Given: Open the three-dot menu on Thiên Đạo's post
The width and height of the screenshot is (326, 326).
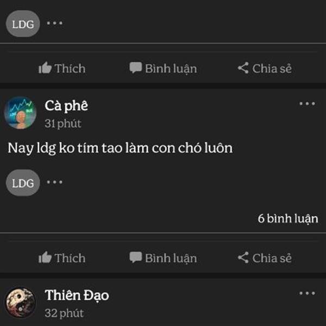Looking at the screenshot, I should click(x=307, y=293).
